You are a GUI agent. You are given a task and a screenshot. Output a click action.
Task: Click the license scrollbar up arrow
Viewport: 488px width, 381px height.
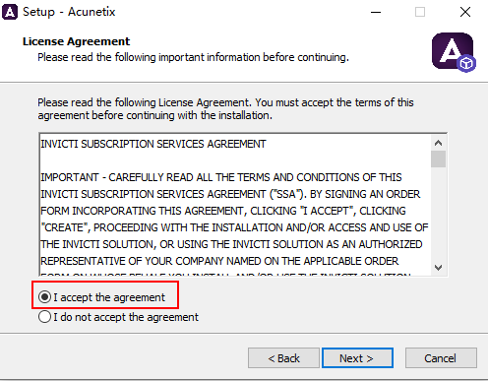pyautogui.click(x=438, y=143)
